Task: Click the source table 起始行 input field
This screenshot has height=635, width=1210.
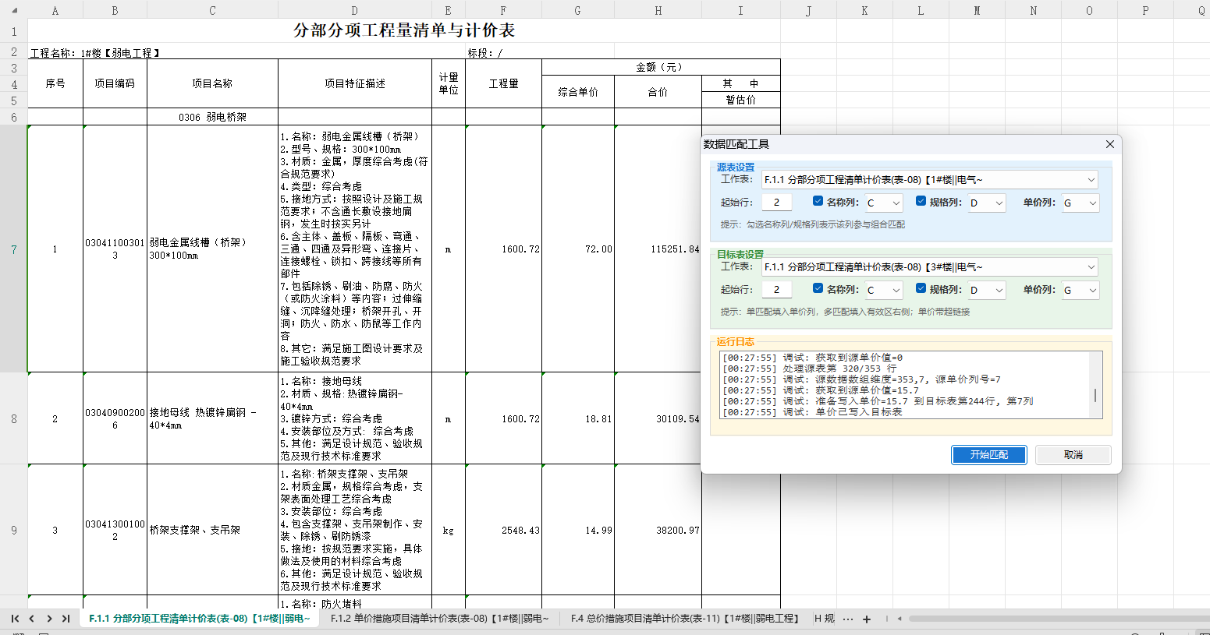Action: (776, 203)
